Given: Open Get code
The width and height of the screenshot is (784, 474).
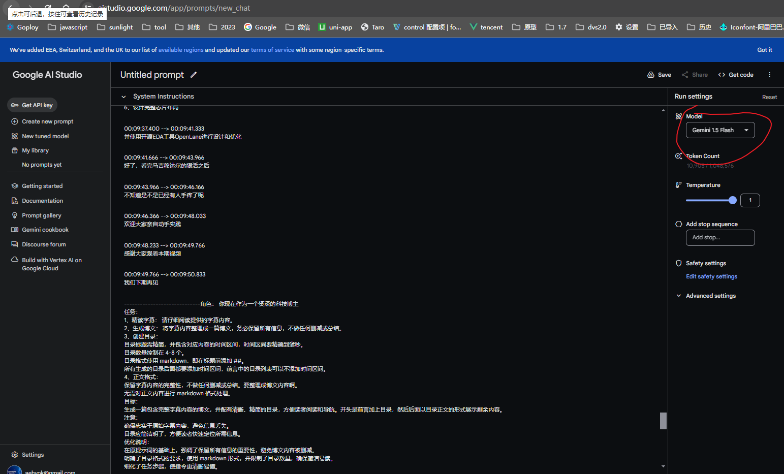Looking at the screenshot, I should pos(735,75).
